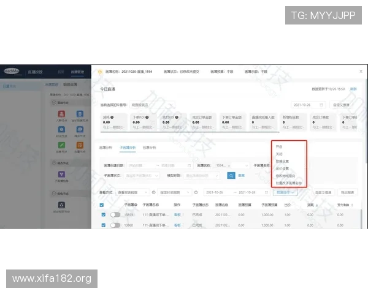Select the green pencil node icon in the background page
The height and width of the screenshot is (294, 368).
point(61,145)
